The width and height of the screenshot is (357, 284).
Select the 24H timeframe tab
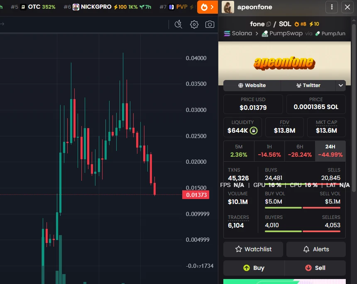[x=330, y=151]
